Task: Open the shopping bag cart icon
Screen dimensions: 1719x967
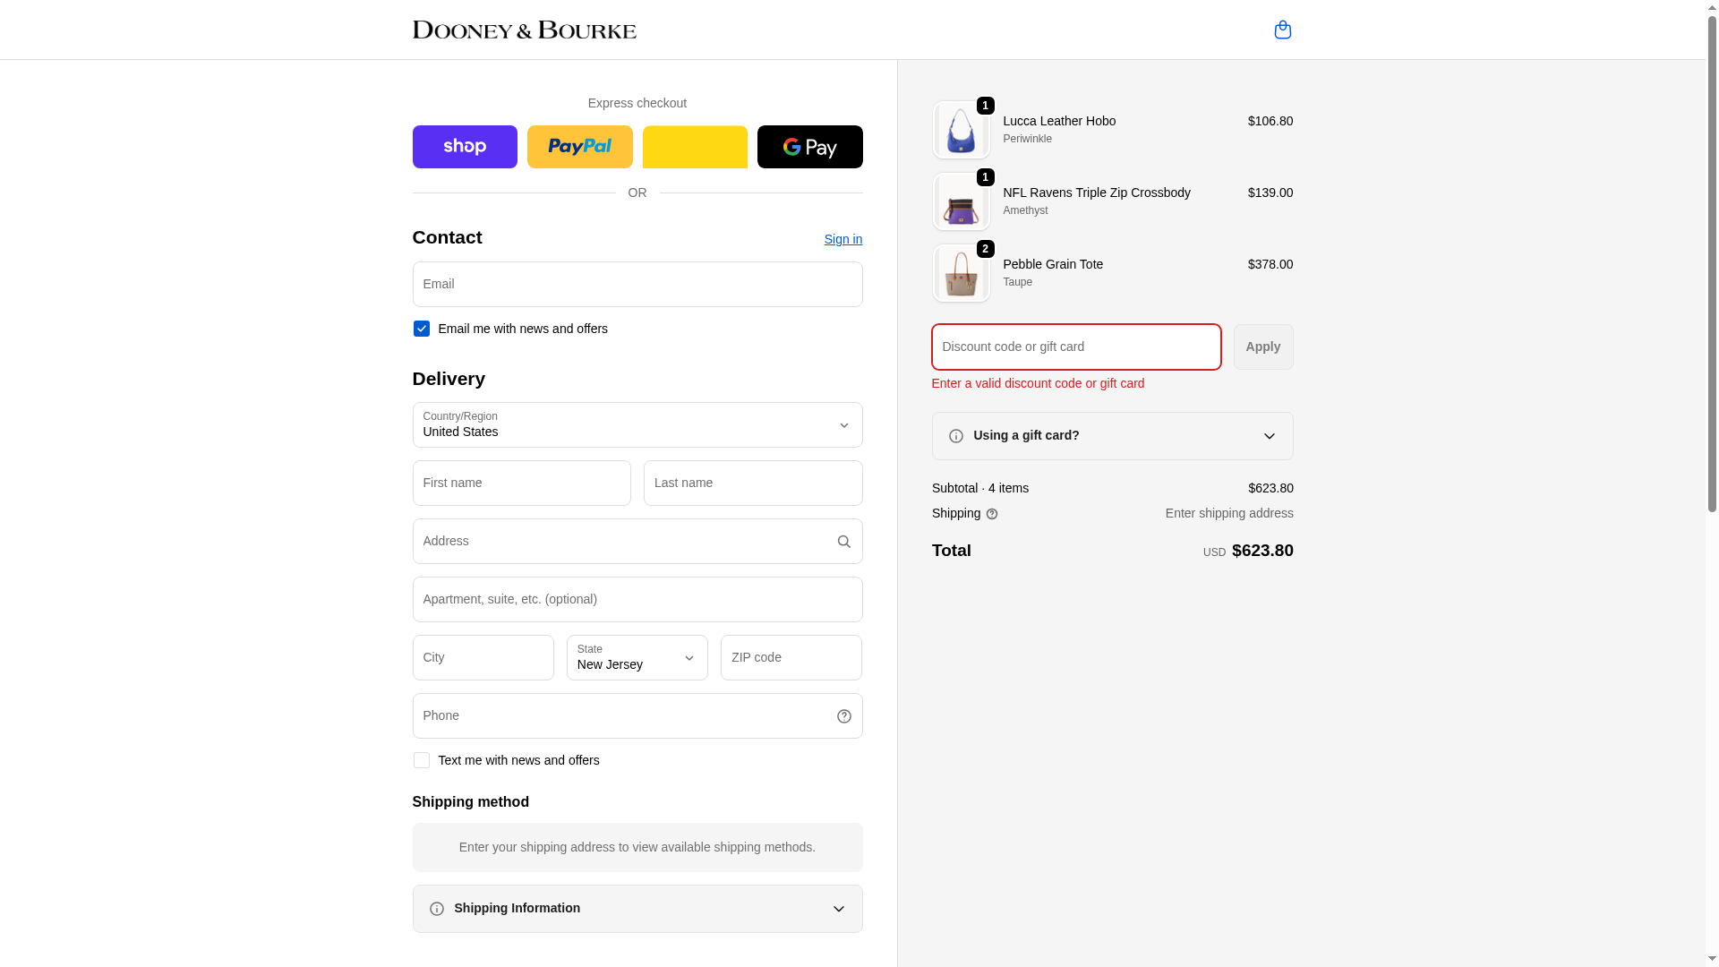Action: pyautogui.click(x=1282, y=30)
